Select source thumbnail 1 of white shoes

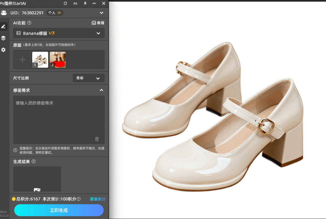tap(40, 60)
